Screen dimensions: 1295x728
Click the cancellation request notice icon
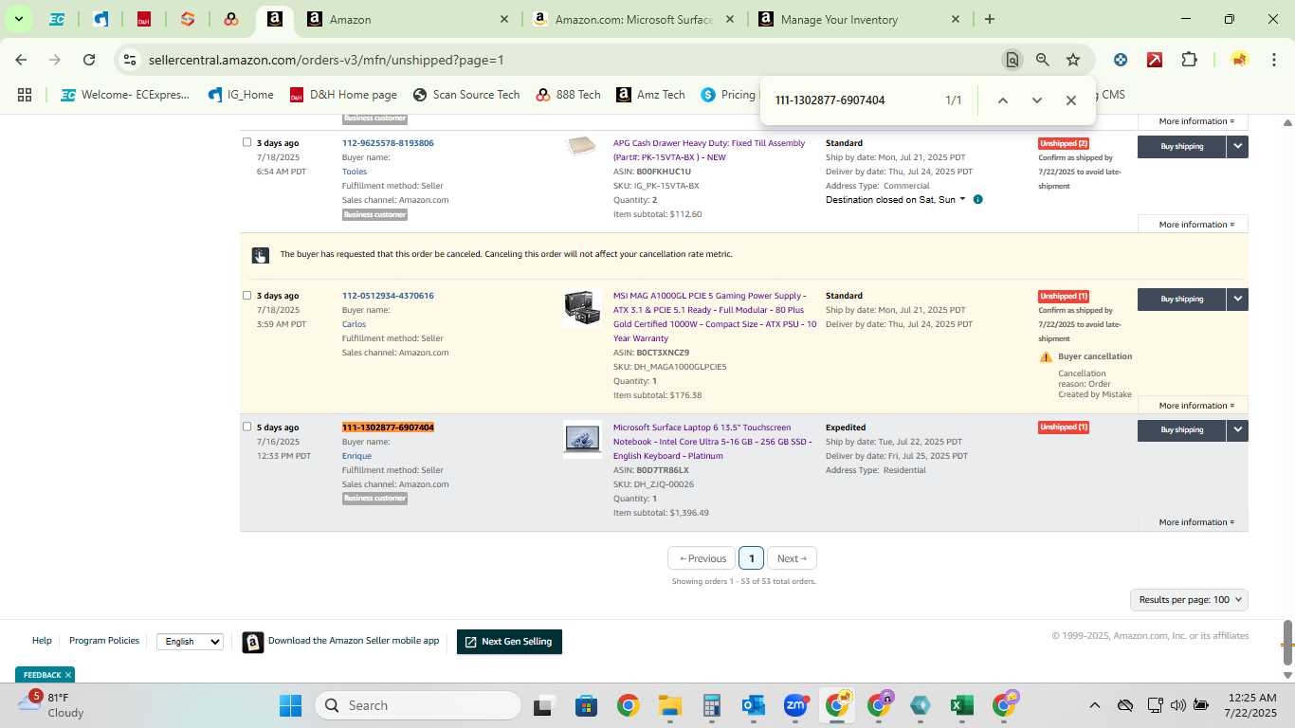click(x=260, y=255)
